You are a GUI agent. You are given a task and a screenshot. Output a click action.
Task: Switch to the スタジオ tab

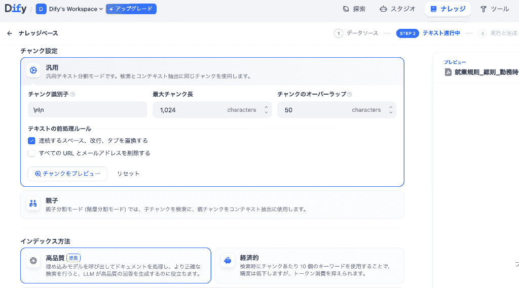(397, 9)
